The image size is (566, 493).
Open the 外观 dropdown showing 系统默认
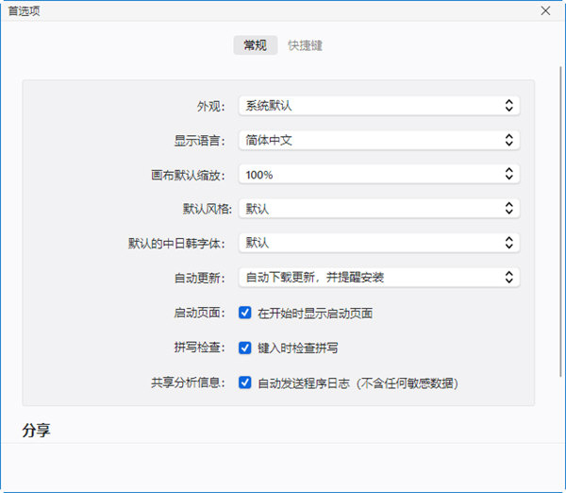click(377, 106)
